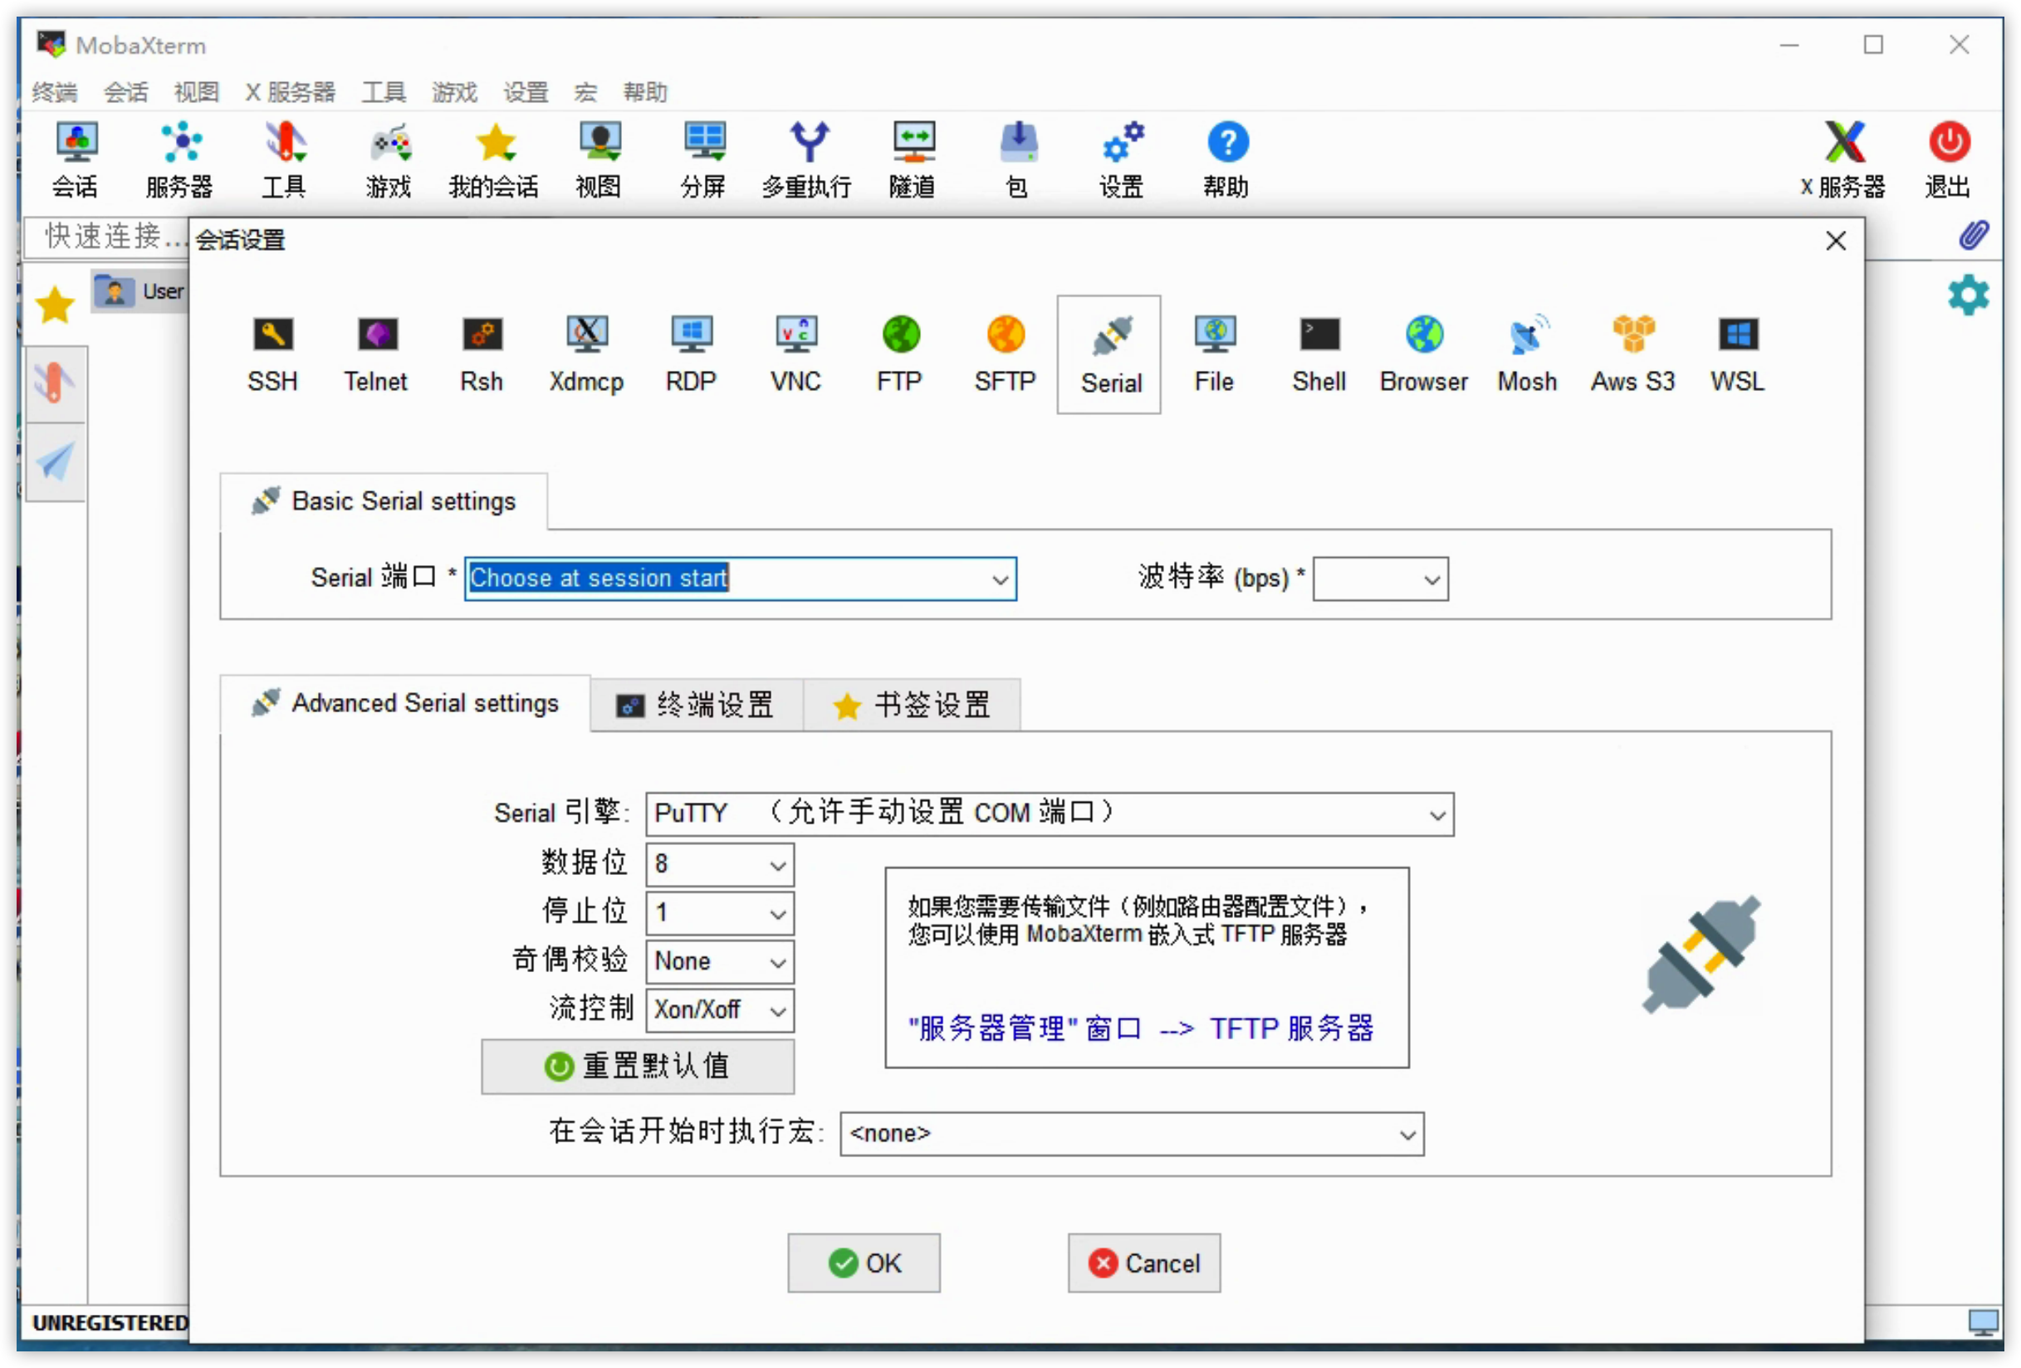
Task: Expand the 在会话开始时执行宏 dropdown
Action: pos(1133,1134)
